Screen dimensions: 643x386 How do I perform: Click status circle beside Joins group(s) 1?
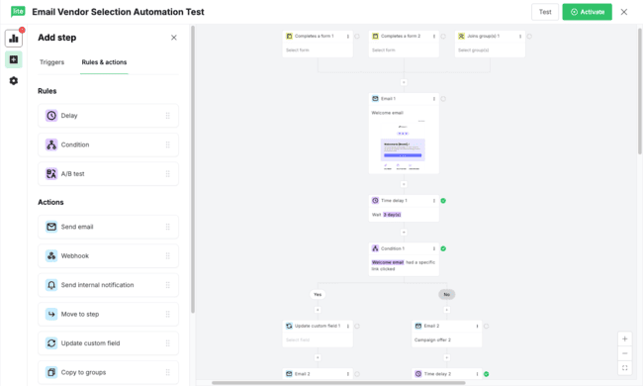[x=529, y=36]
